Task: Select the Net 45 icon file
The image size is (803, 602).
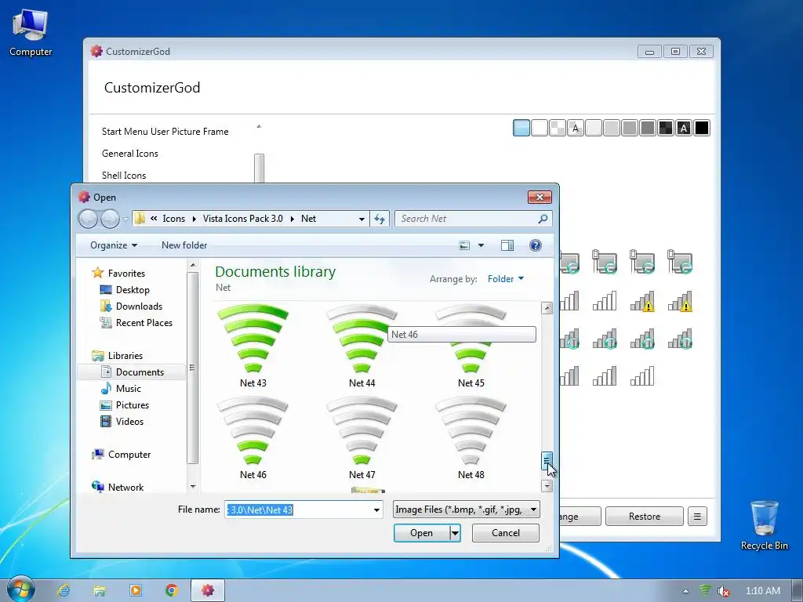Action: tap(471, 346)
